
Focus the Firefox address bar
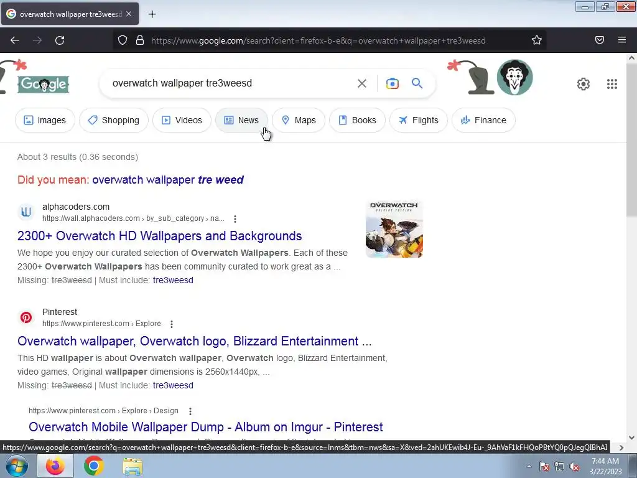point(318,40)
